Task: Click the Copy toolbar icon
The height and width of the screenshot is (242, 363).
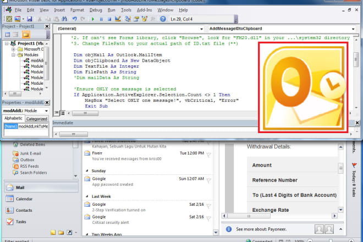Action: click(x=48, y=19)
